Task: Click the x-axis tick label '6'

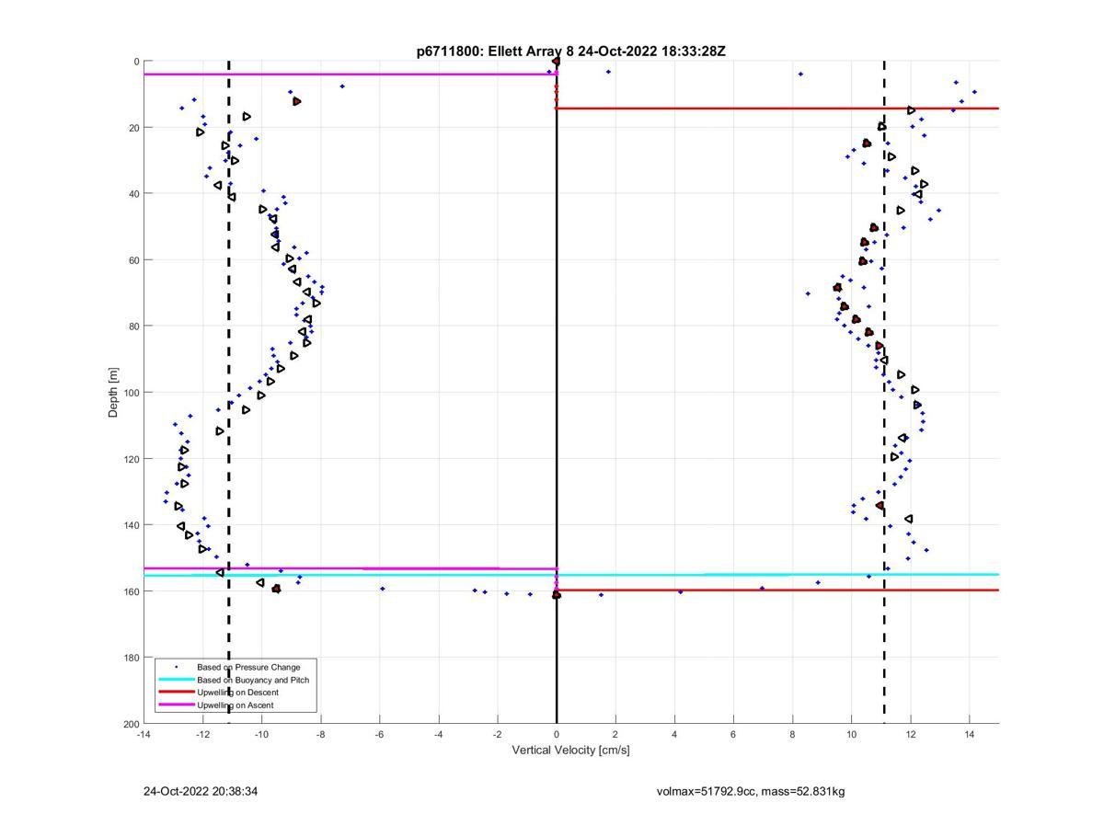Action: click(733, 735)
